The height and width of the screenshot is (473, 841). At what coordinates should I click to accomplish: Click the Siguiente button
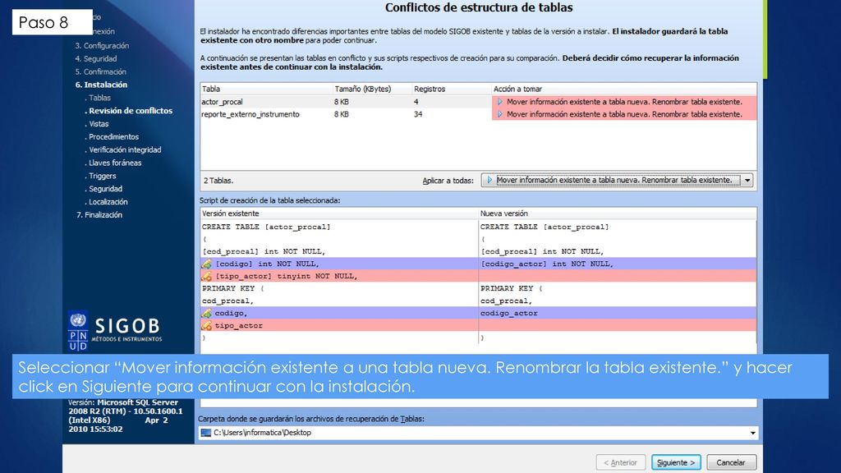tap(676, 462)
